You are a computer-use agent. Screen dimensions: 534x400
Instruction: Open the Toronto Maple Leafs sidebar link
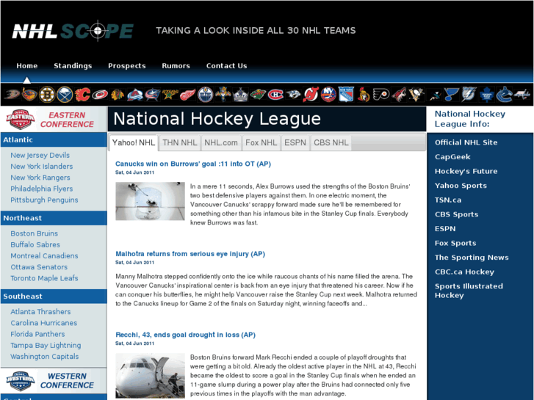[44, 278]
